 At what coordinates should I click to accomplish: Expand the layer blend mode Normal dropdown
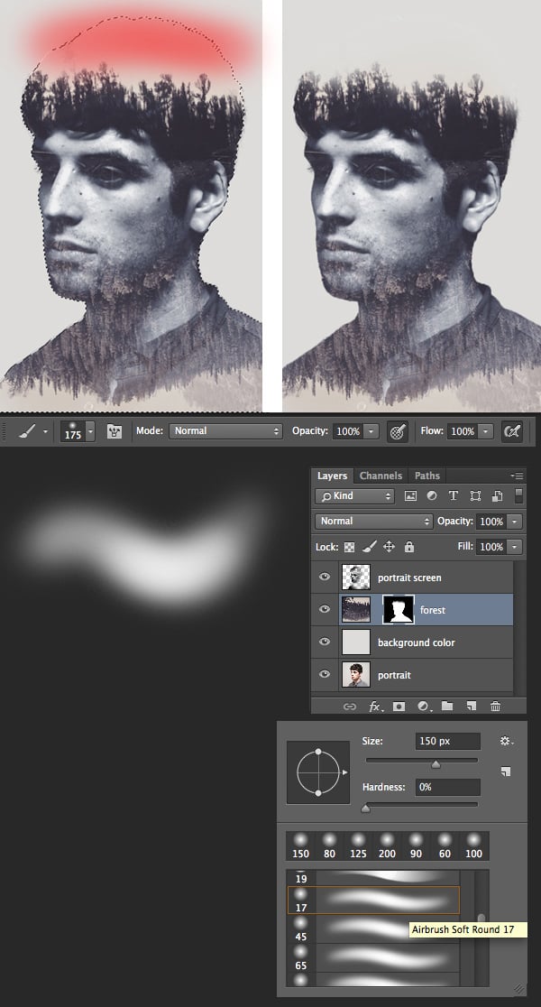click(373, 521)
